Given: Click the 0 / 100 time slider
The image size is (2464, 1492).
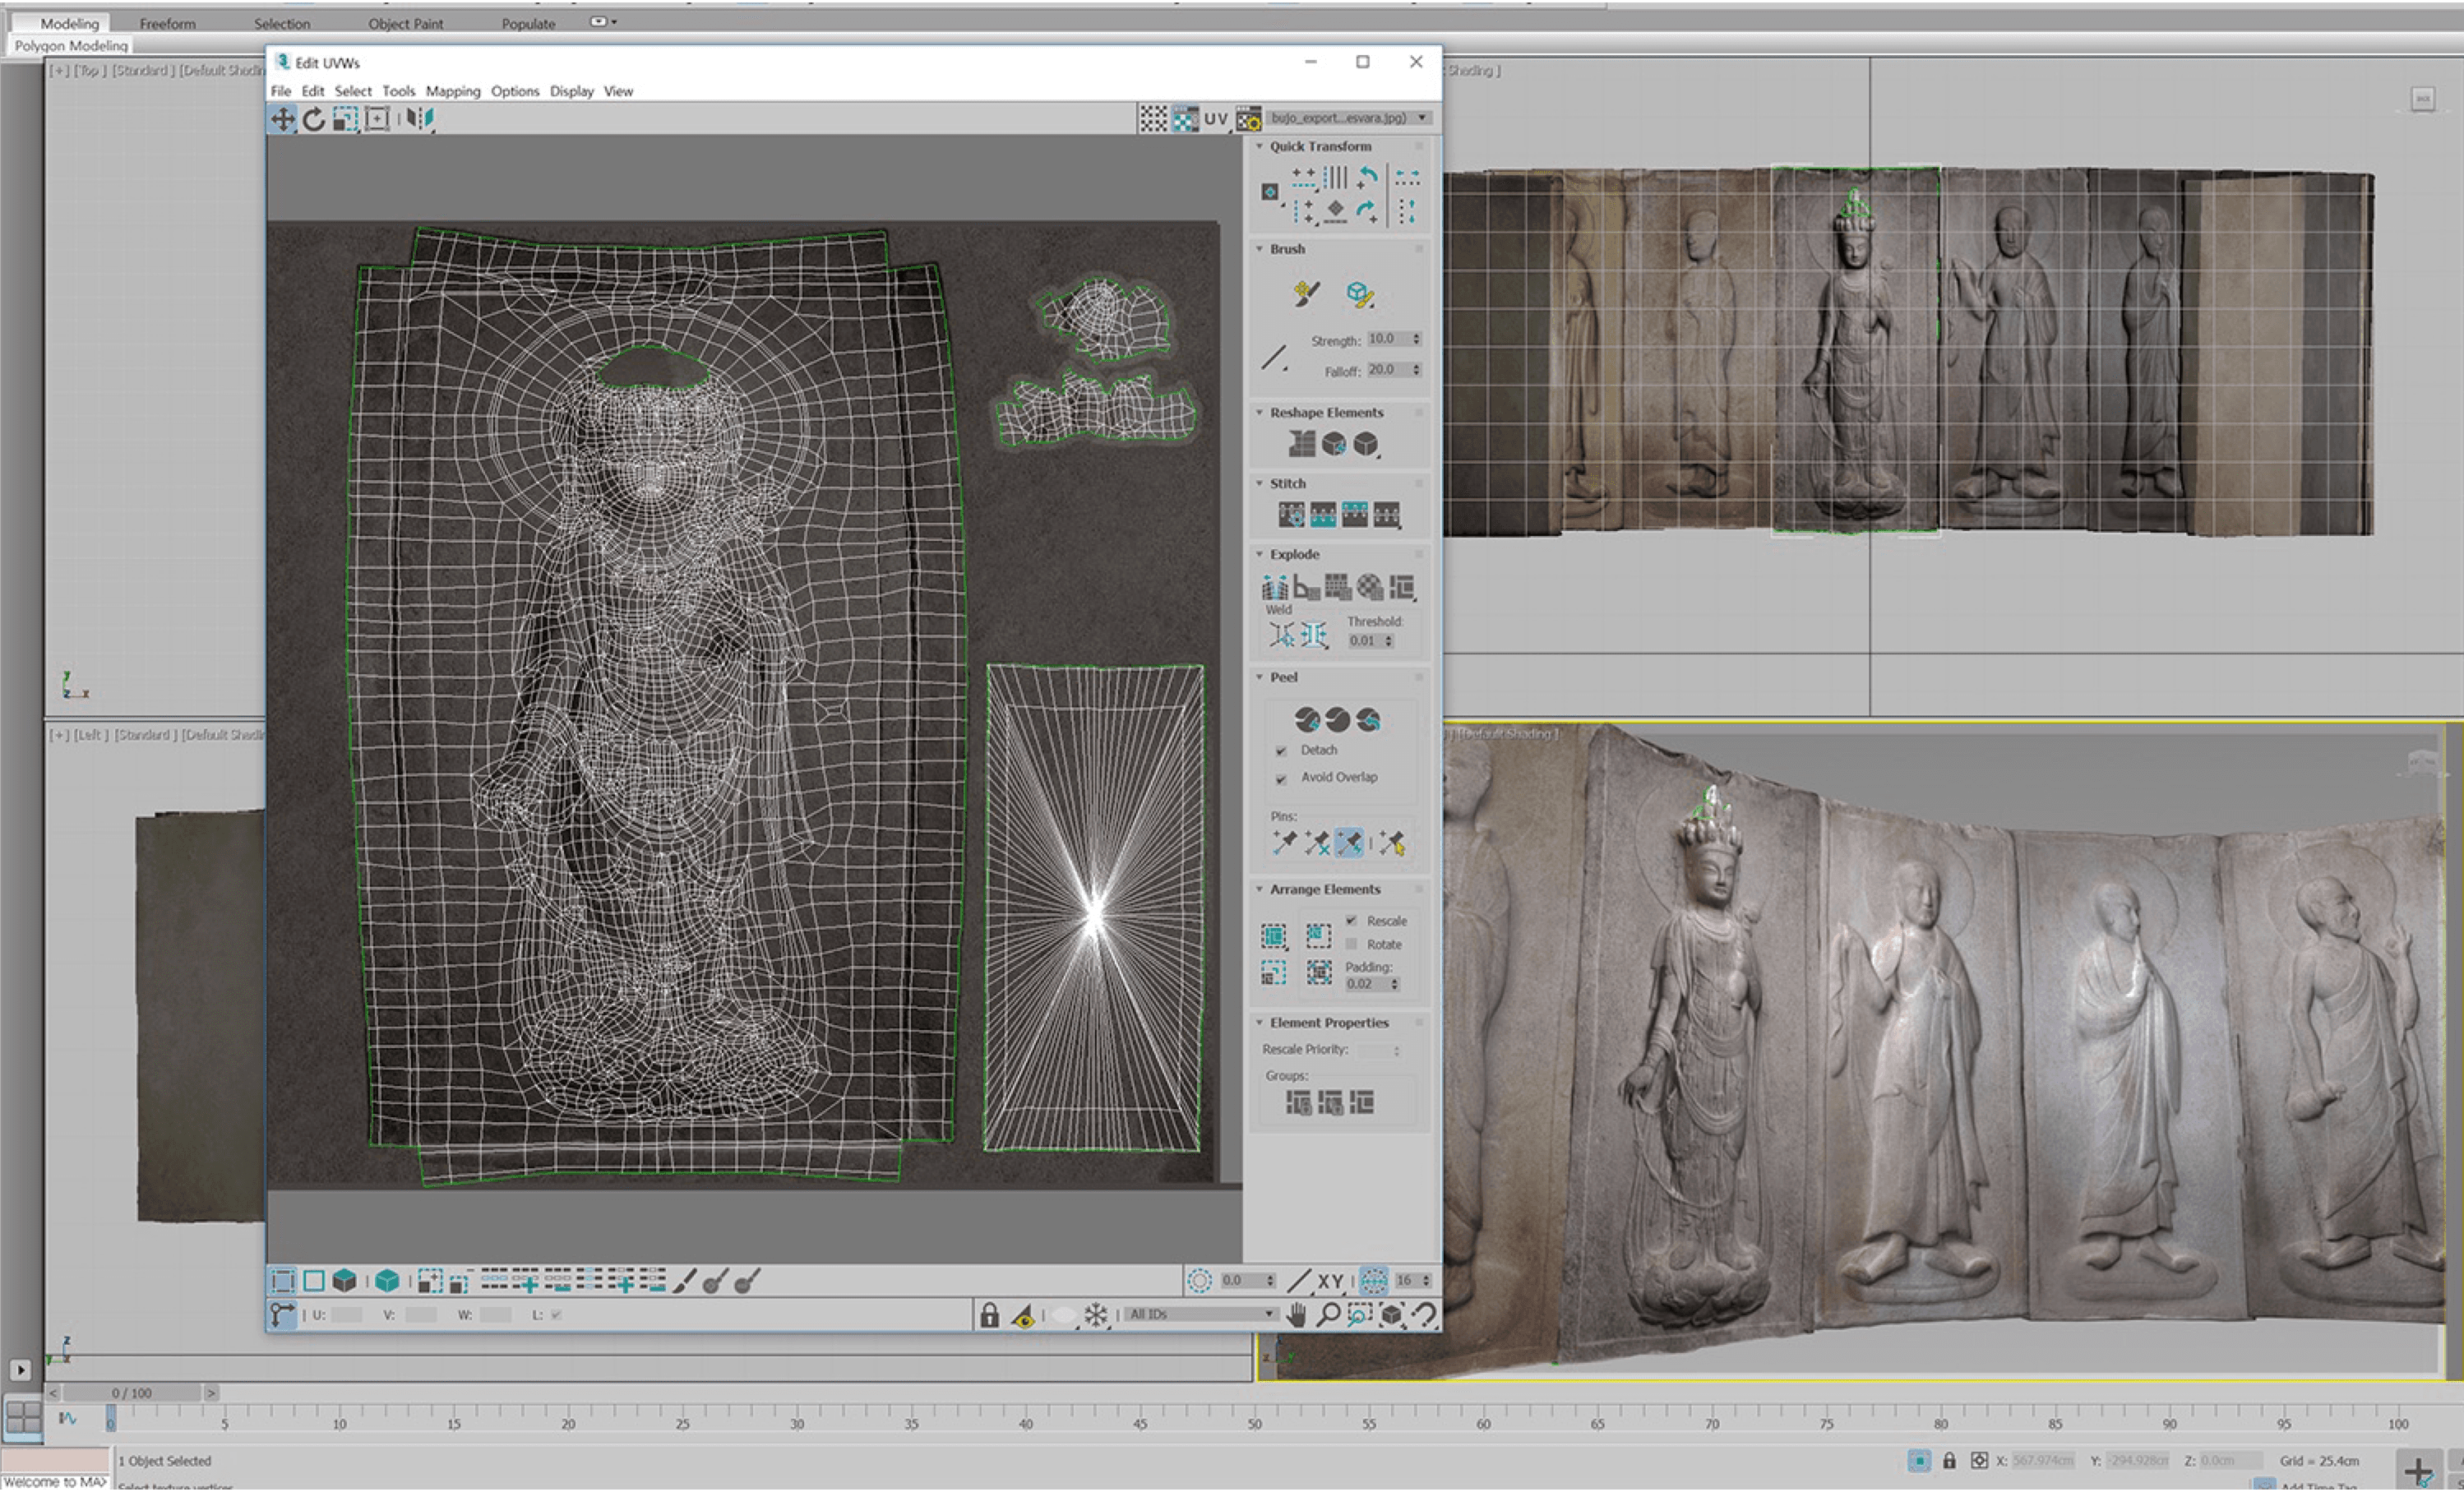Looking at the screenshot, I should (x=132, y=1393).
